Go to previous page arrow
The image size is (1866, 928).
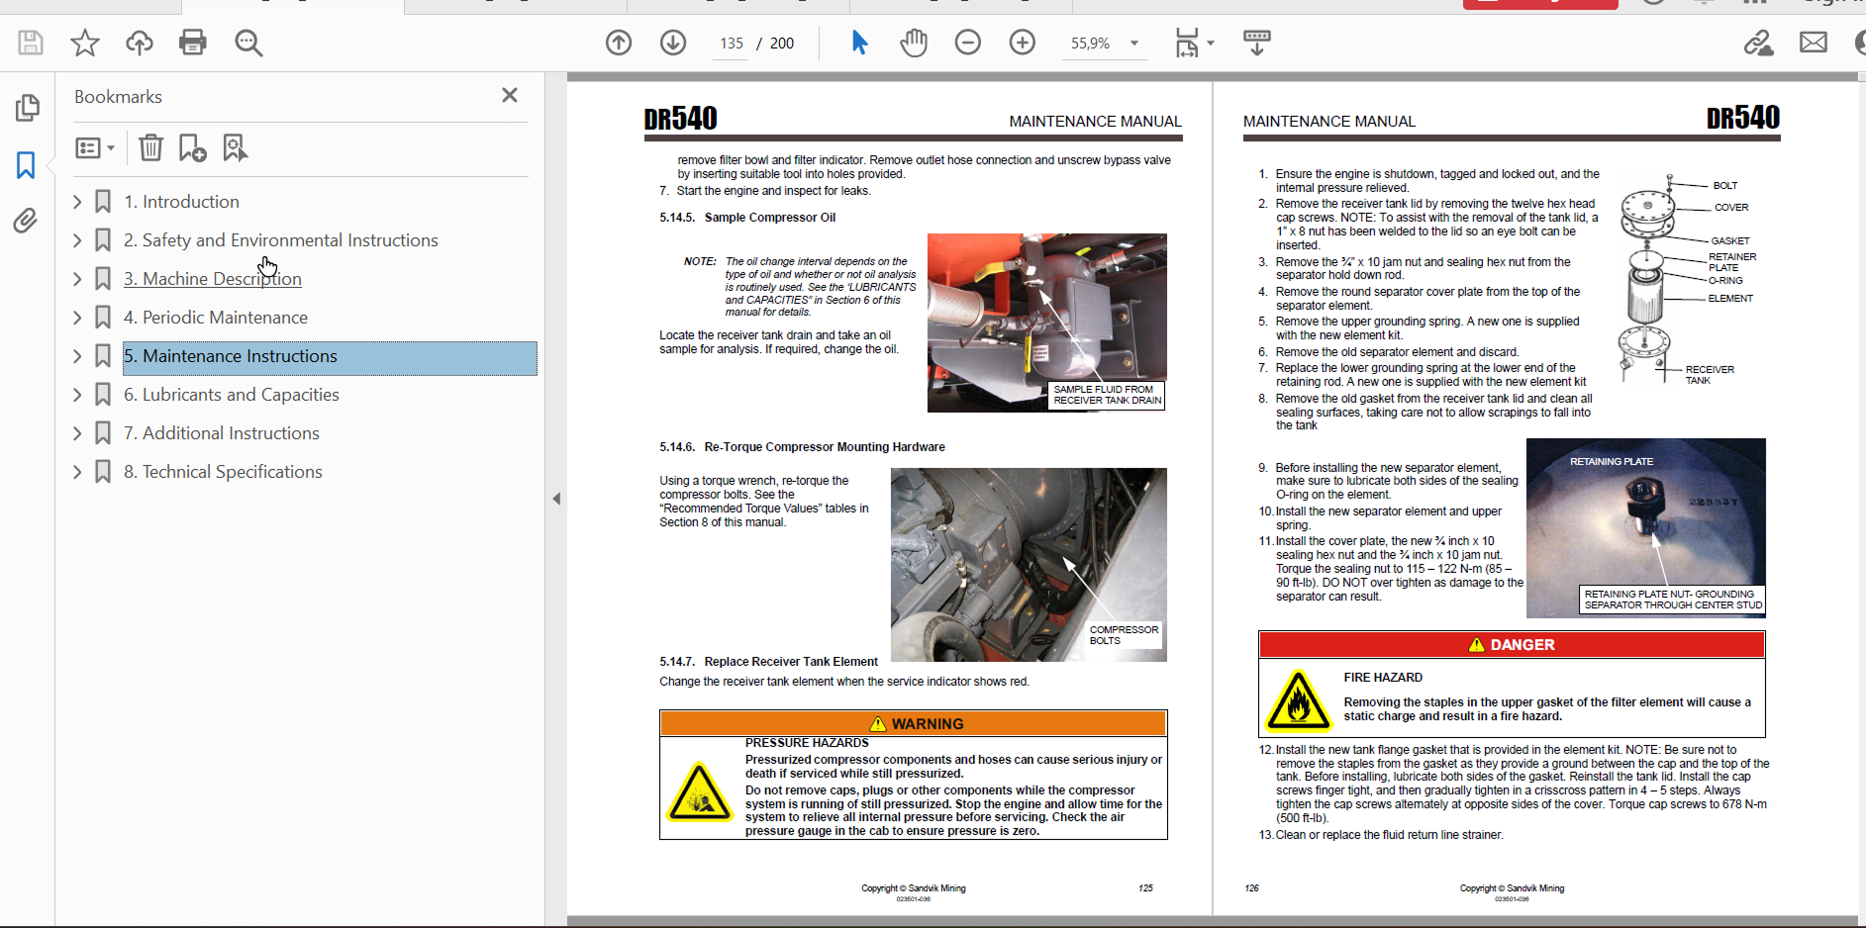(619, 43)
